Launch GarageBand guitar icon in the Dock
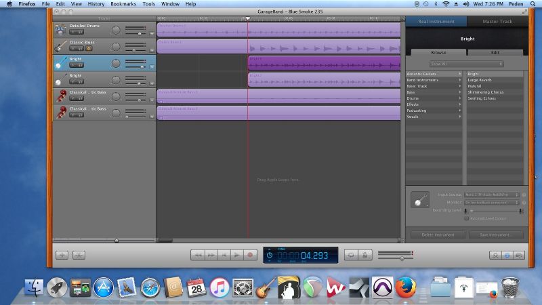This screenshot has height=305, width=542. pos(266,287)
